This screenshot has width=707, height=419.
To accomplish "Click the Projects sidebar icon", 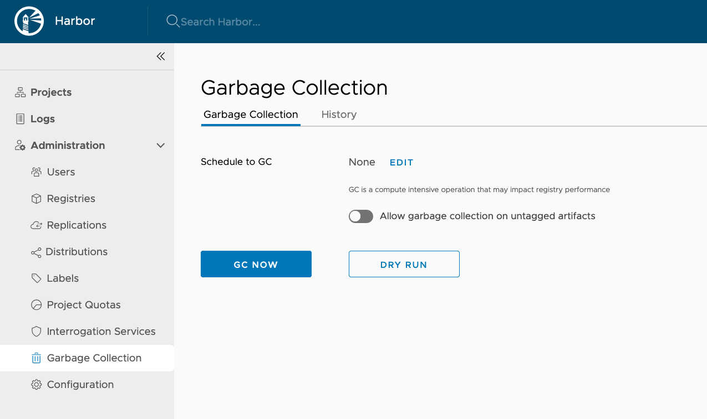I will coord(19,92).
